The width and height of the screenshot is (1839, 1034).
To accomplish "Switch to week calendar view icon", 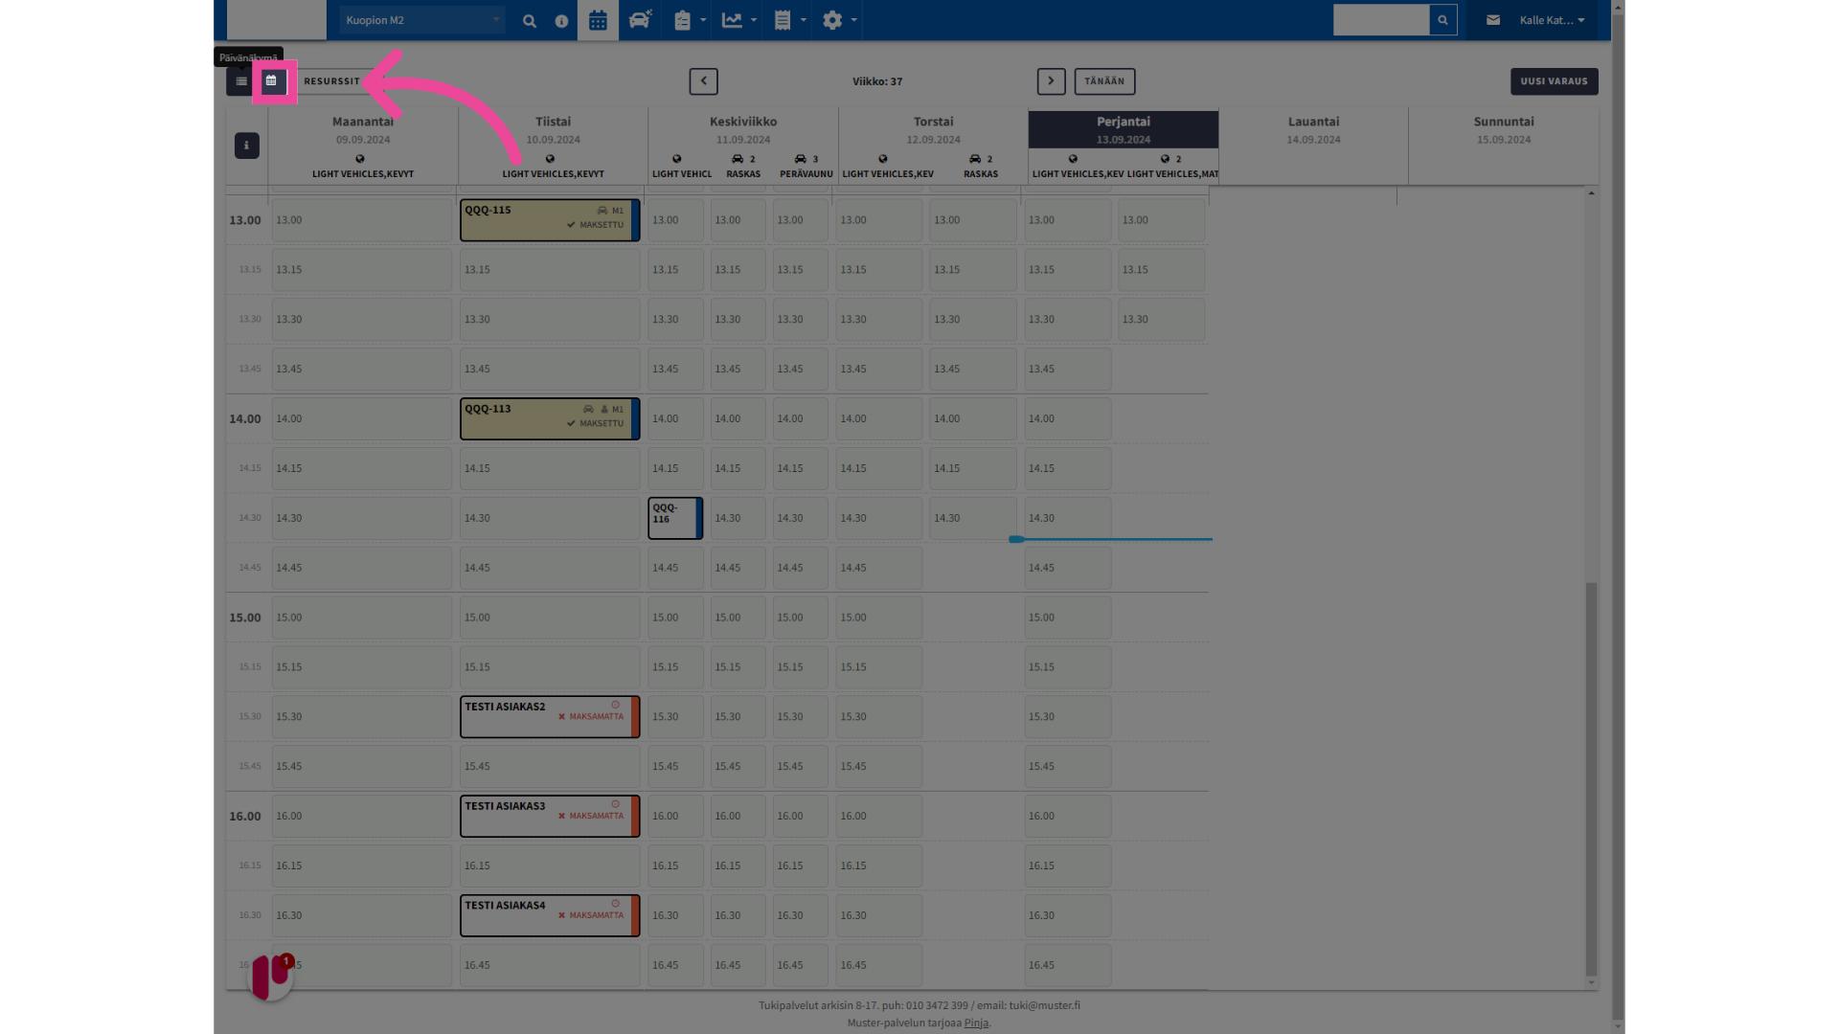I will click(272, 81).
